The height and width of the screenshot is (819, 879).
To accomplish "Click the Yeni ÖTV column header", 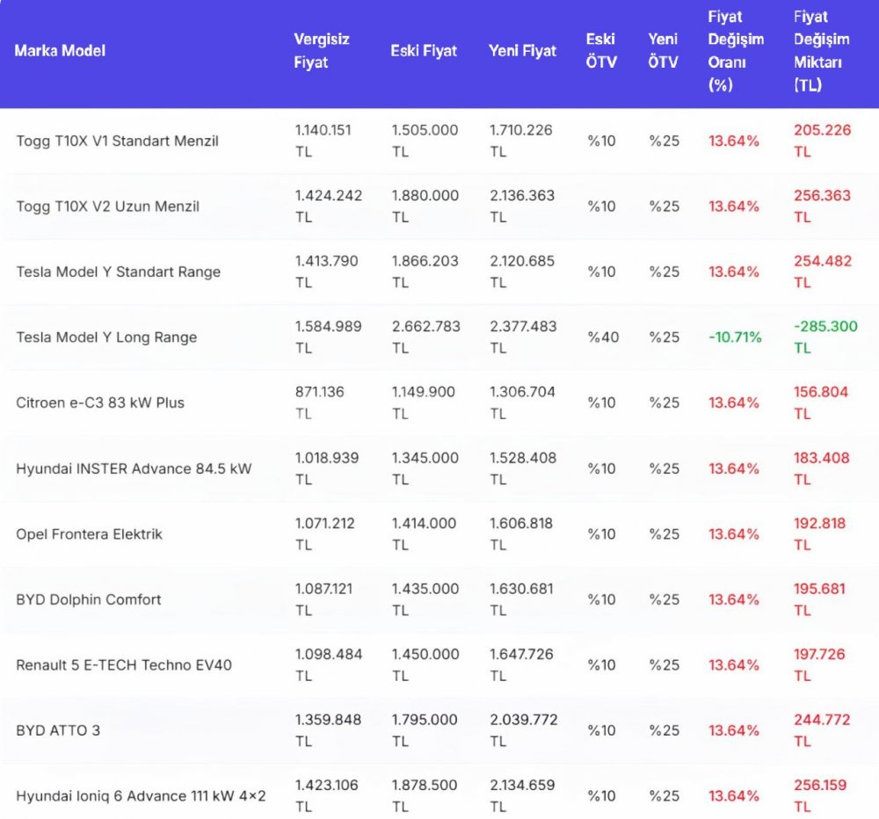I will [x=664, y=51].
